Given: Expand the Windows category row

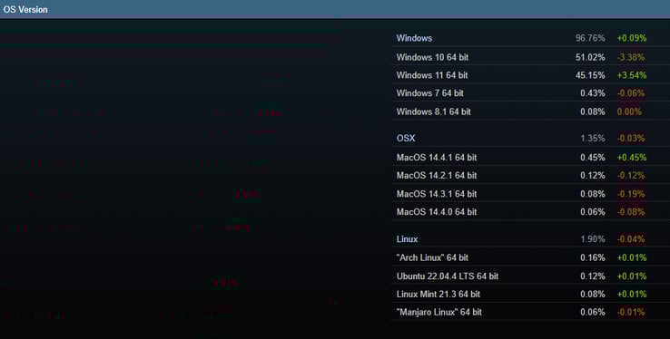Looking at the screenshot, I should tap(530, 38).
